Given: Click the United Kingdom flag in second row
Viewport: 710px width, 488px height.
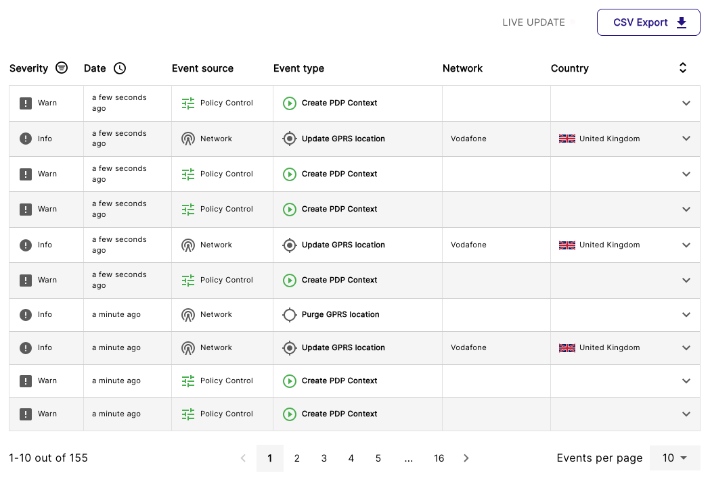Looking at the screenshot, I should [567, 139].
